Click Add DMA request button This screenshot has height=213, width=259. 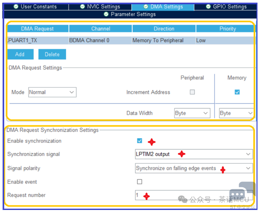point(20,54)
